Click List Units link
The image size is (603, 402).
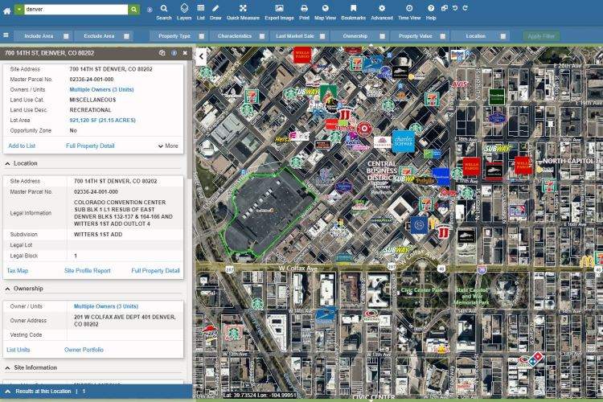pyautogui.click(x=18, y=350)
